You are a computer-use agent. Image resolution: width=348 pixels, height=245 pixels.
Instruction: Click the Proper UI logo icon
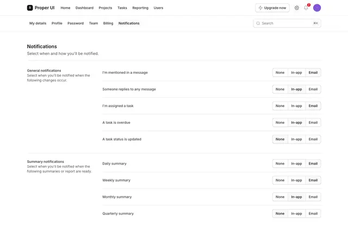pos(30,8)
